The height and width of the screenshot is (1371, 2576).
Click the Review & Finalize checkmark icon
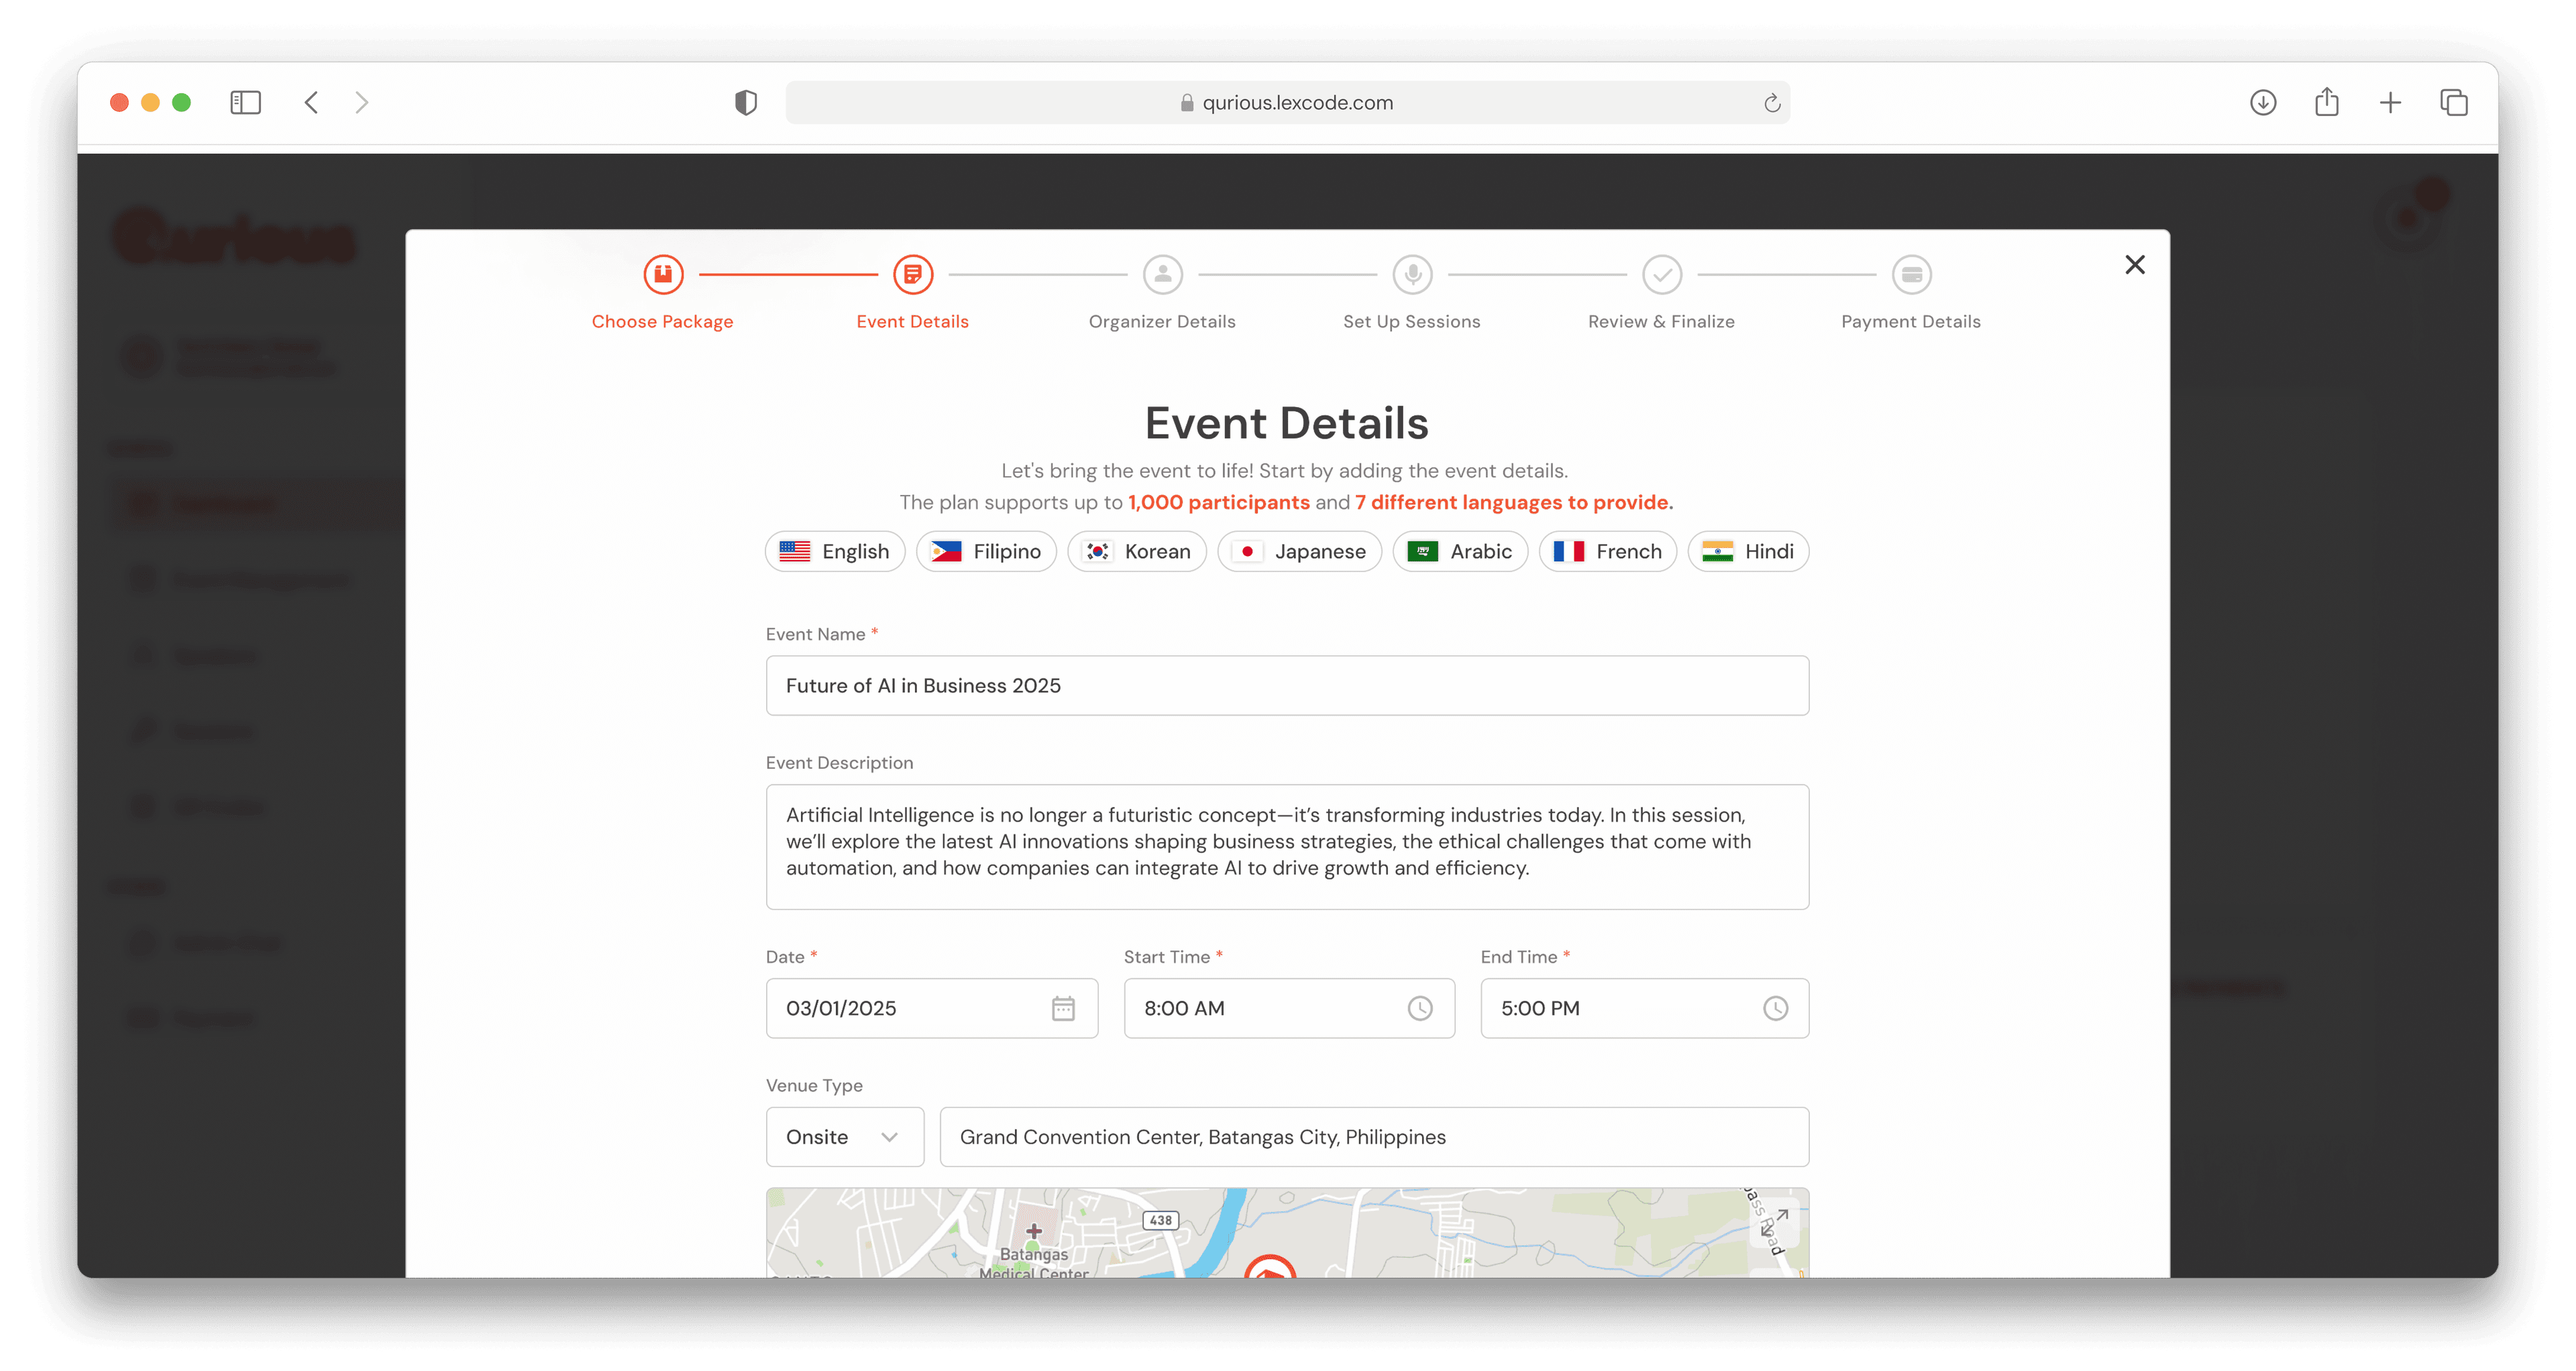coord(1661,273)
